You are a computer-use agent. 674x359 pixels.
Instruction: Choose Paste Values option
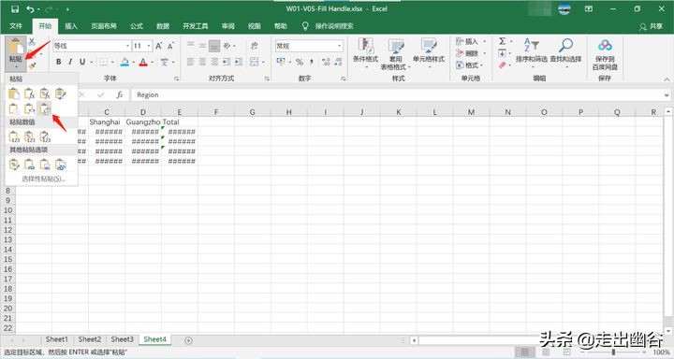coord(14,137)
